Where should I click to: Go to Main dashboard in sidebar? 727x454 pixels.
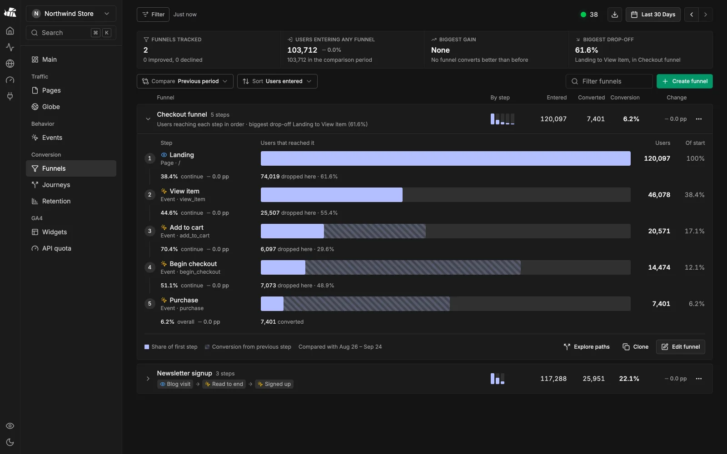pyautogui.click(x=71, y=59)
